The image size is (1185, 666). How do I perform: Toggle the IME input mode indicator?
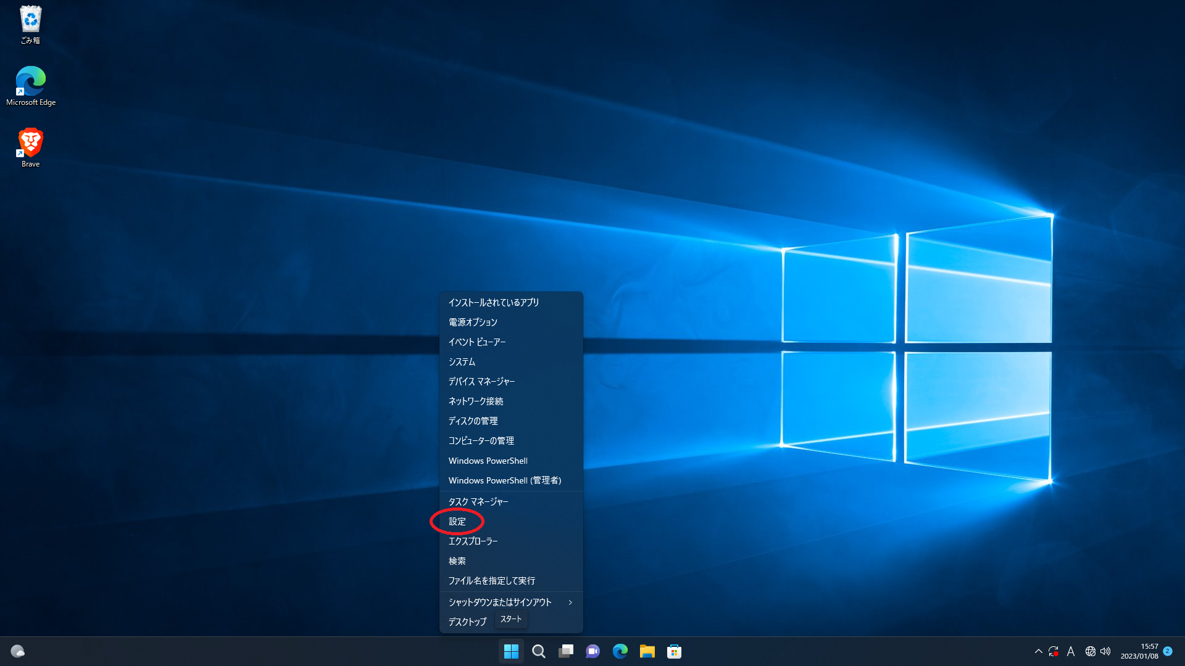(1071, 651)
